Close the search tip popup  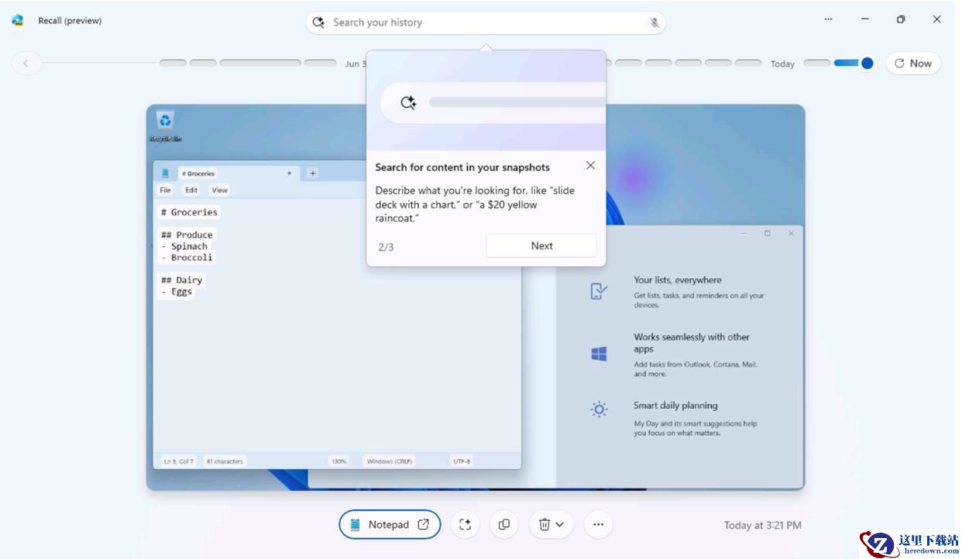[590, 166]
